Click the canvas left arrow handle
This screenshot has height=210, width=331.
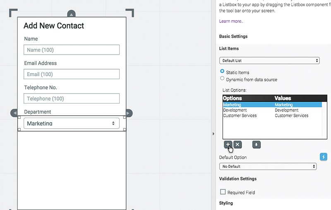(x=14, y=113)
